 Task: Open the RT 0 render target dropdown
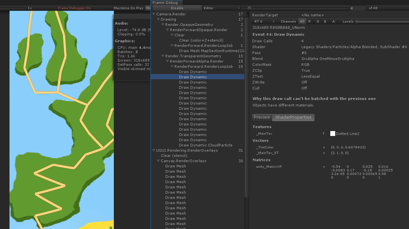(264, 22)
